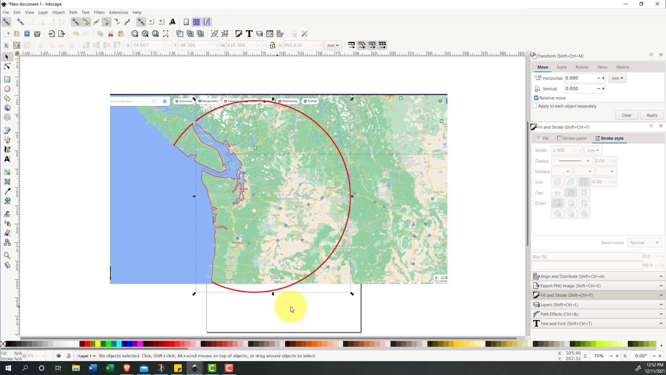Screen dimensions: 666x375
Task: Click the Cut scissors icon
Action: tap(111, 34)
